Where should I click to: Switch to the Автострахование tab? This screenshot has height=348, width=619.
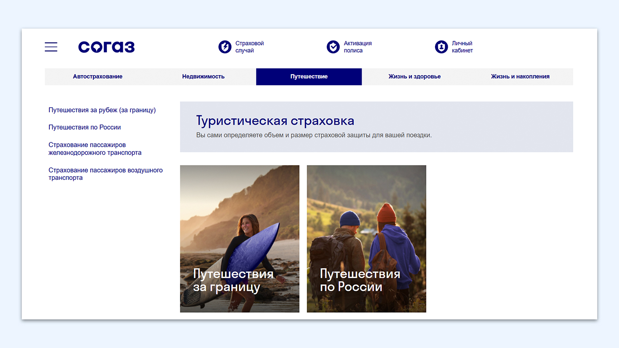coord(97,77)
